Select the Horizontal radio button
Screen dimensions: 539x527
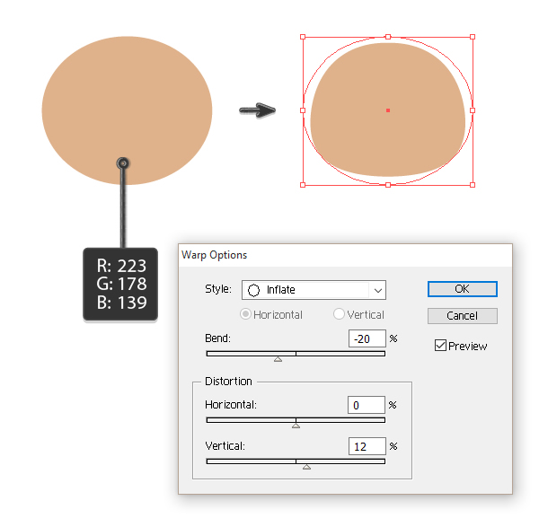[x=245, y=314]
